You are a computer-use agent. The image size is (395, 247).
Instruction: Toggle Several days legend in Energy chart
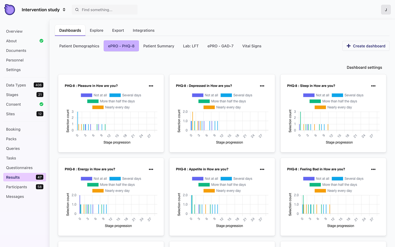[x=125, y=179]
